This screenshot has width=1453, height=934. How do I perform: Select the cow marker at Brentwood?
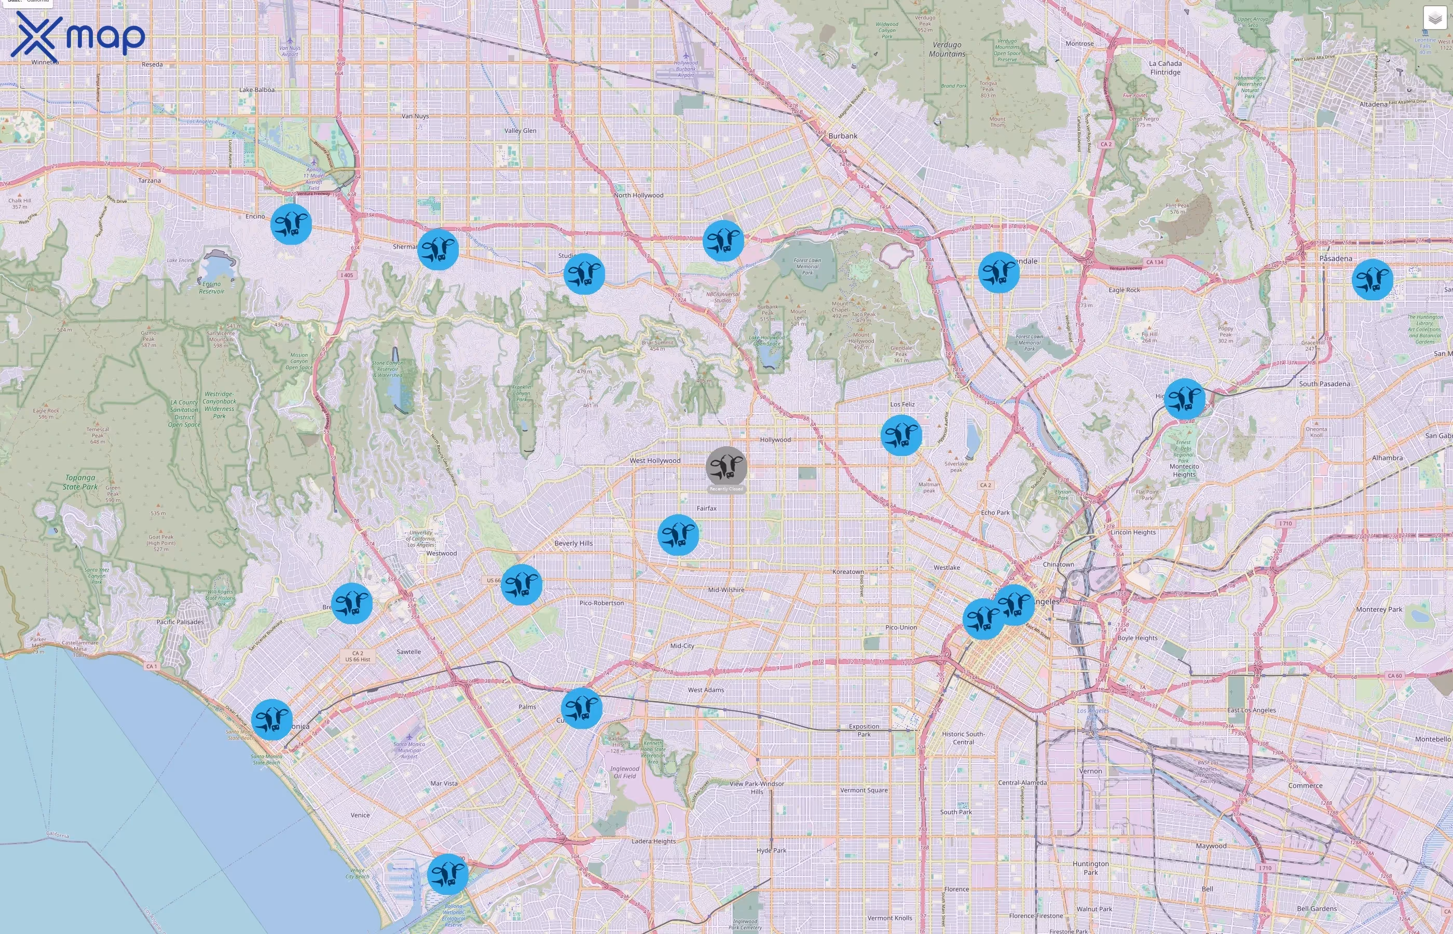pos(352,603)
